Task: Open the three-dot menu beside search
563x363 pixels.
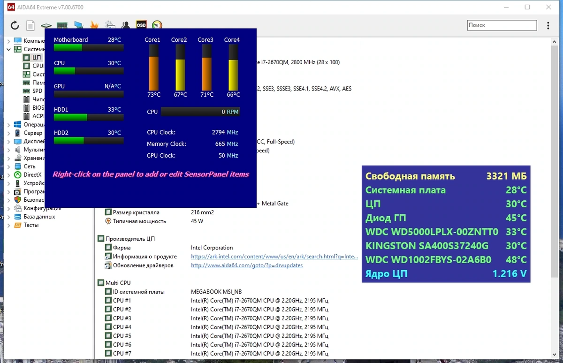Action: (x=548, y=25)
